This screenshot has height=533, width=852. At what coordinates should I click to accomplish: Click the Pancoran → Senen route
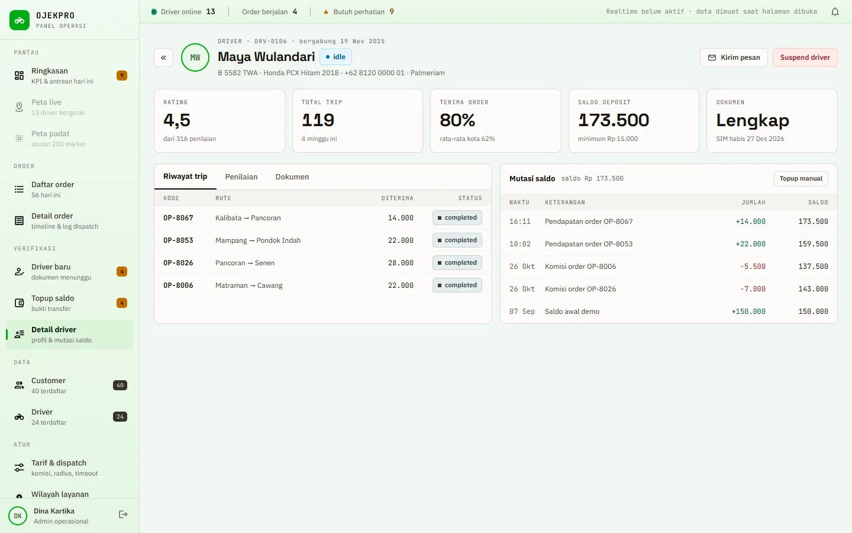pos(245,263)
